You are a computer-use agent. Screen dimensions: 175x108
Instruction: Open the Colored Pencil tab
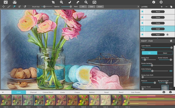click(48, 92)
